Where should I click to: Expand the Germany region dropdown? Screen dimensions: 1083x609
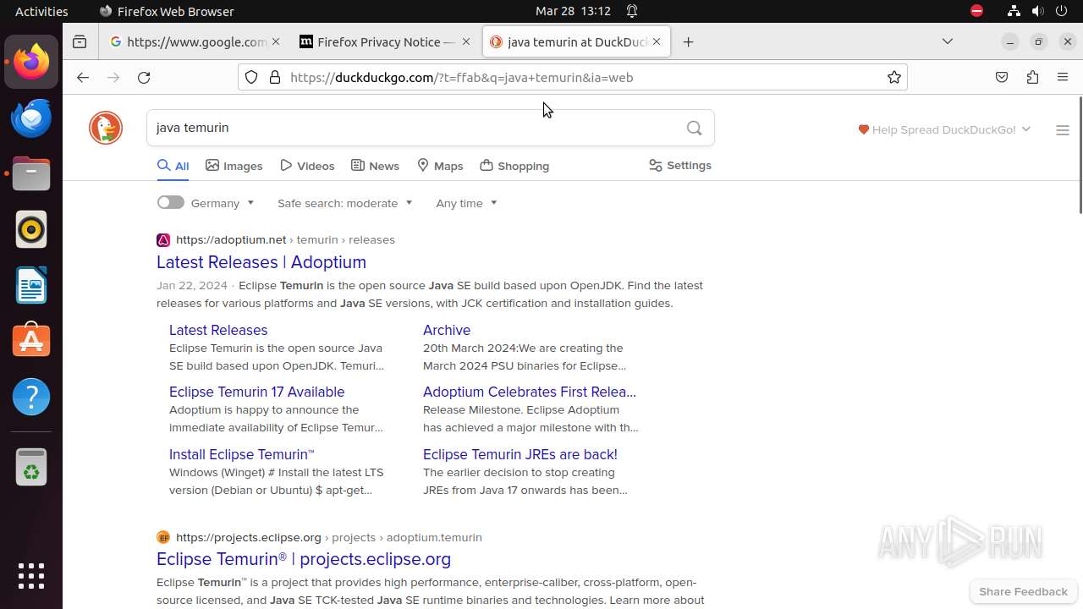(x=223, y=203)
